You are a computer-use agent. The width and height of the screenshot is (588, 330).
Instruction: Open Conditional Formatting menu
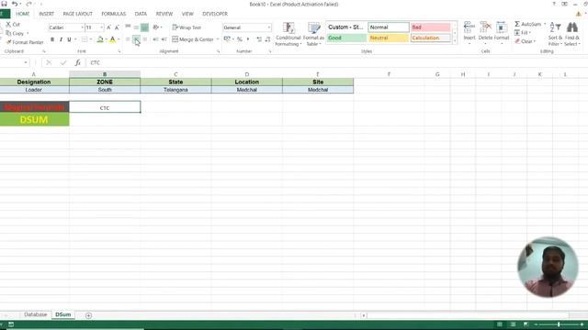pyautogui.click(x=288, y=34)
